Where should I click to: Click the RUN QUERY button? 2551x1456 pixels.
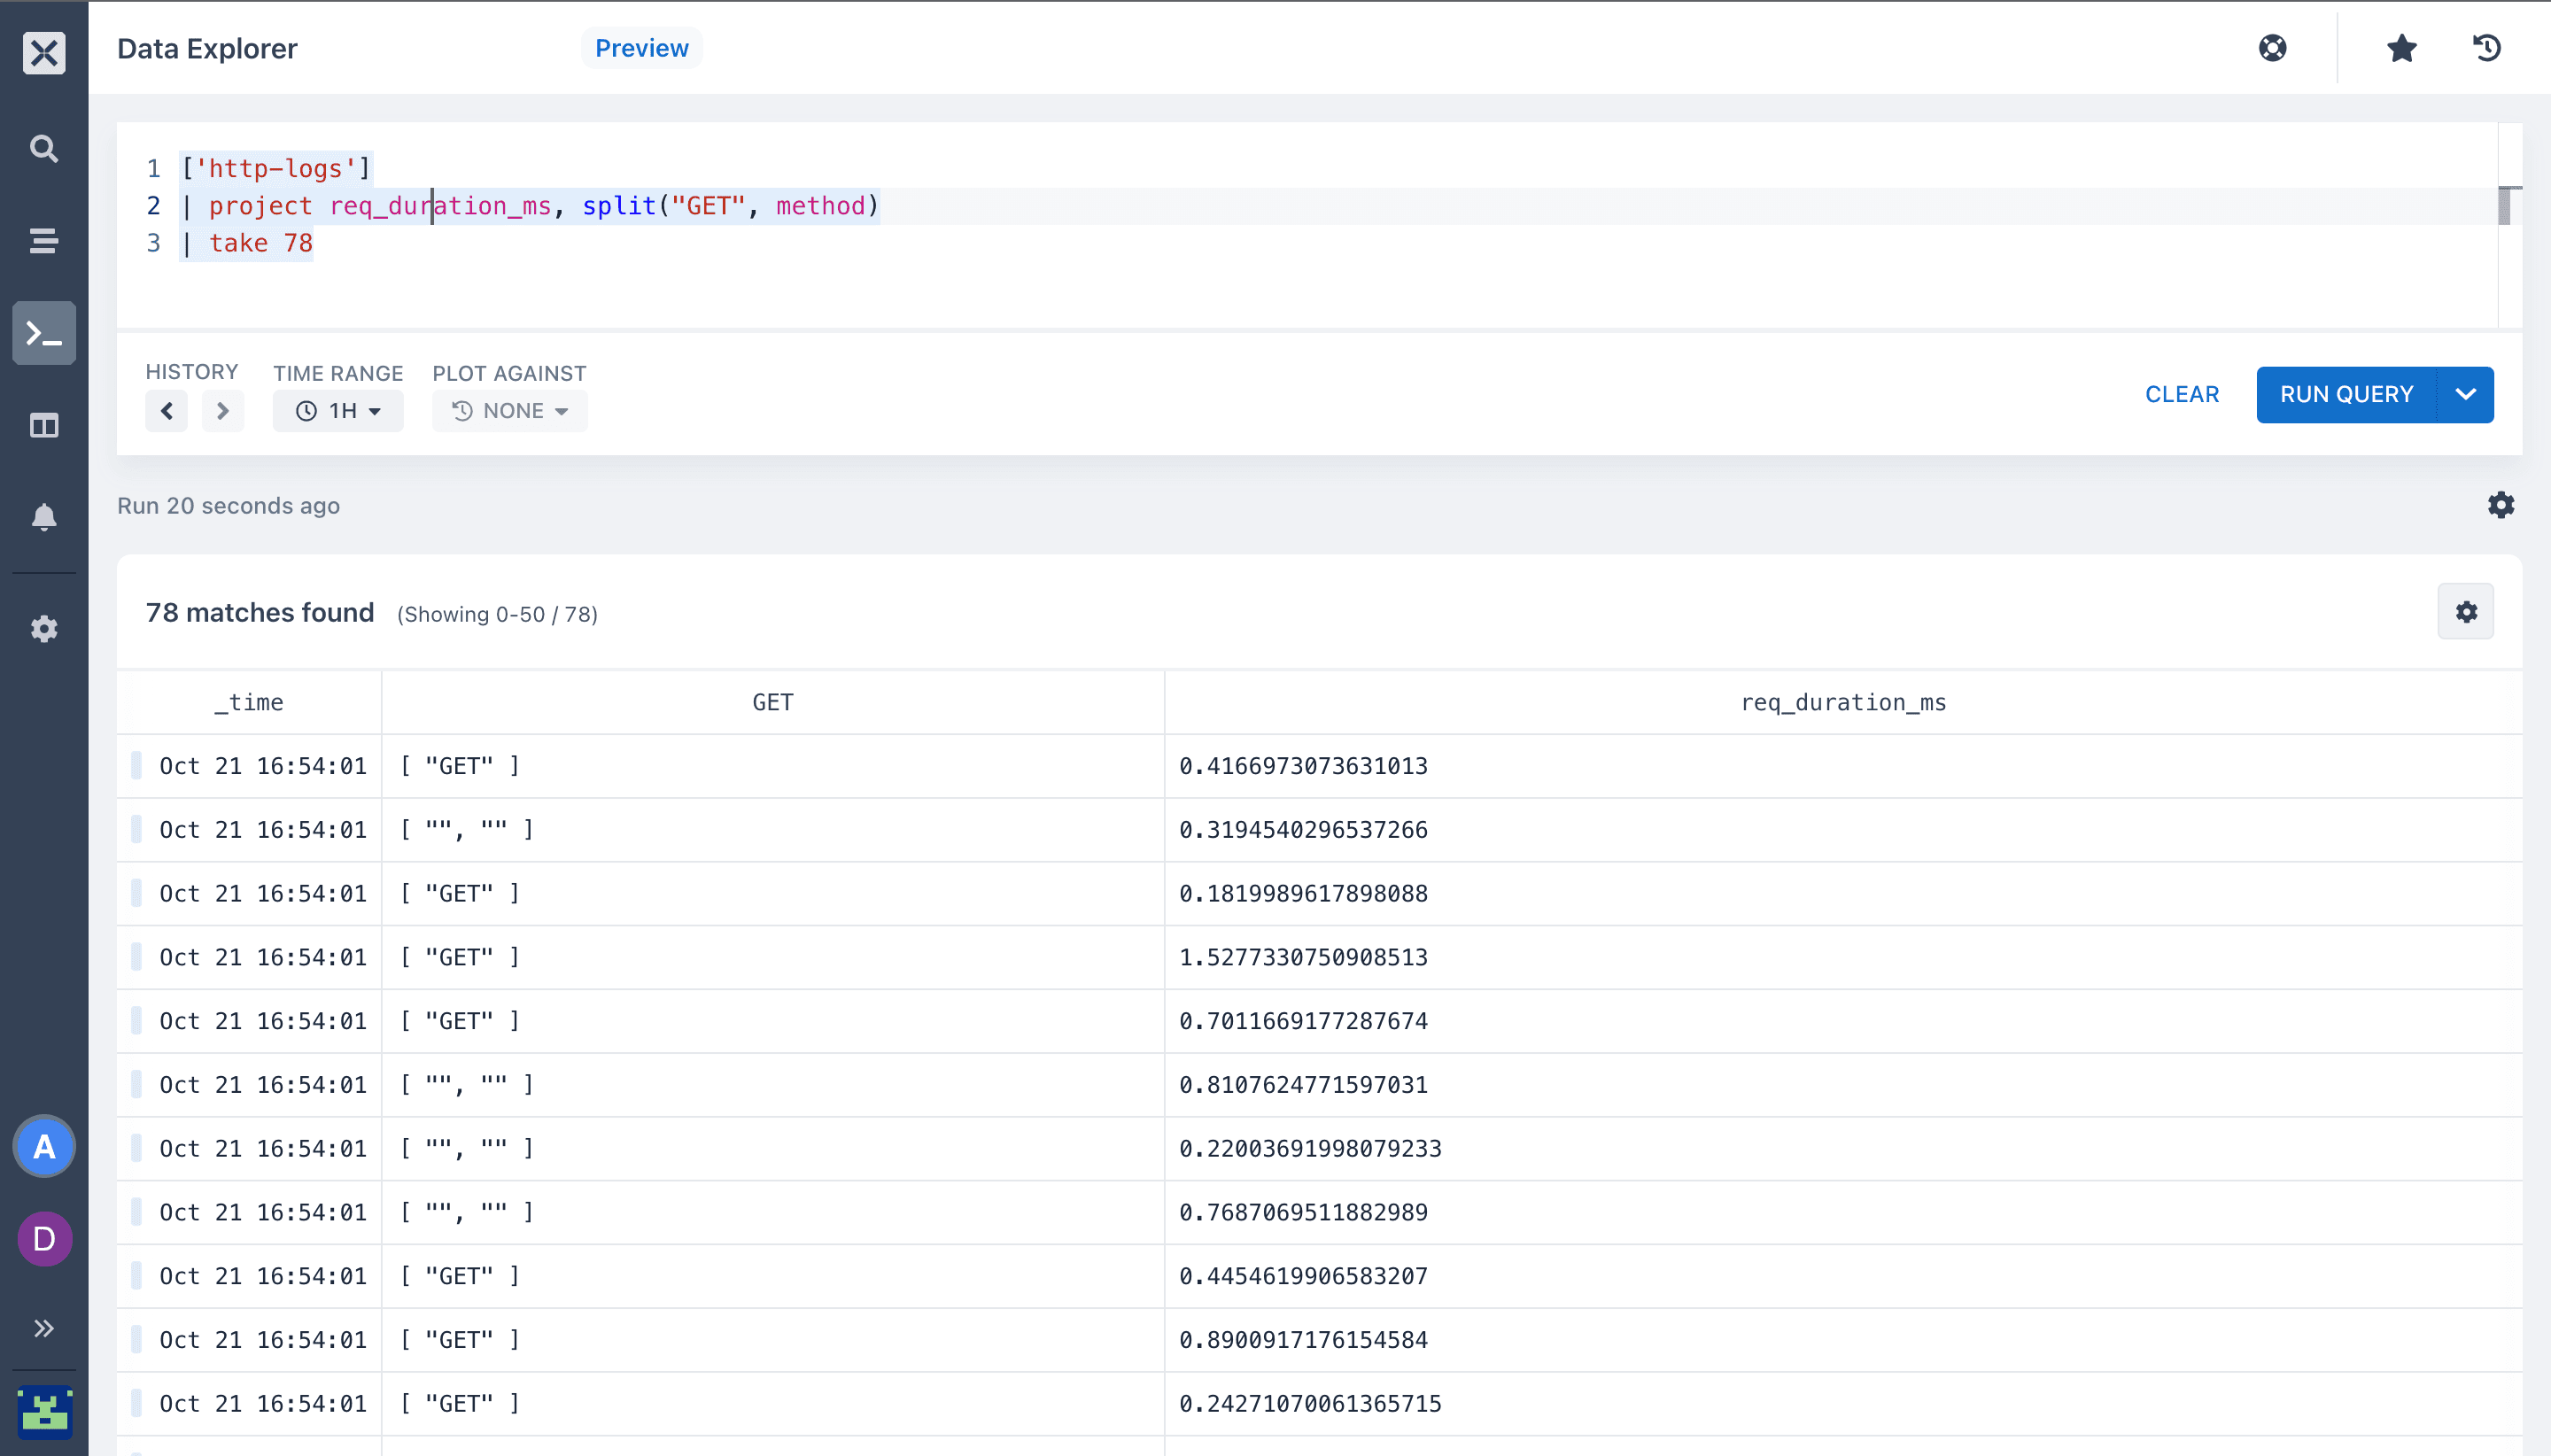2346,394
